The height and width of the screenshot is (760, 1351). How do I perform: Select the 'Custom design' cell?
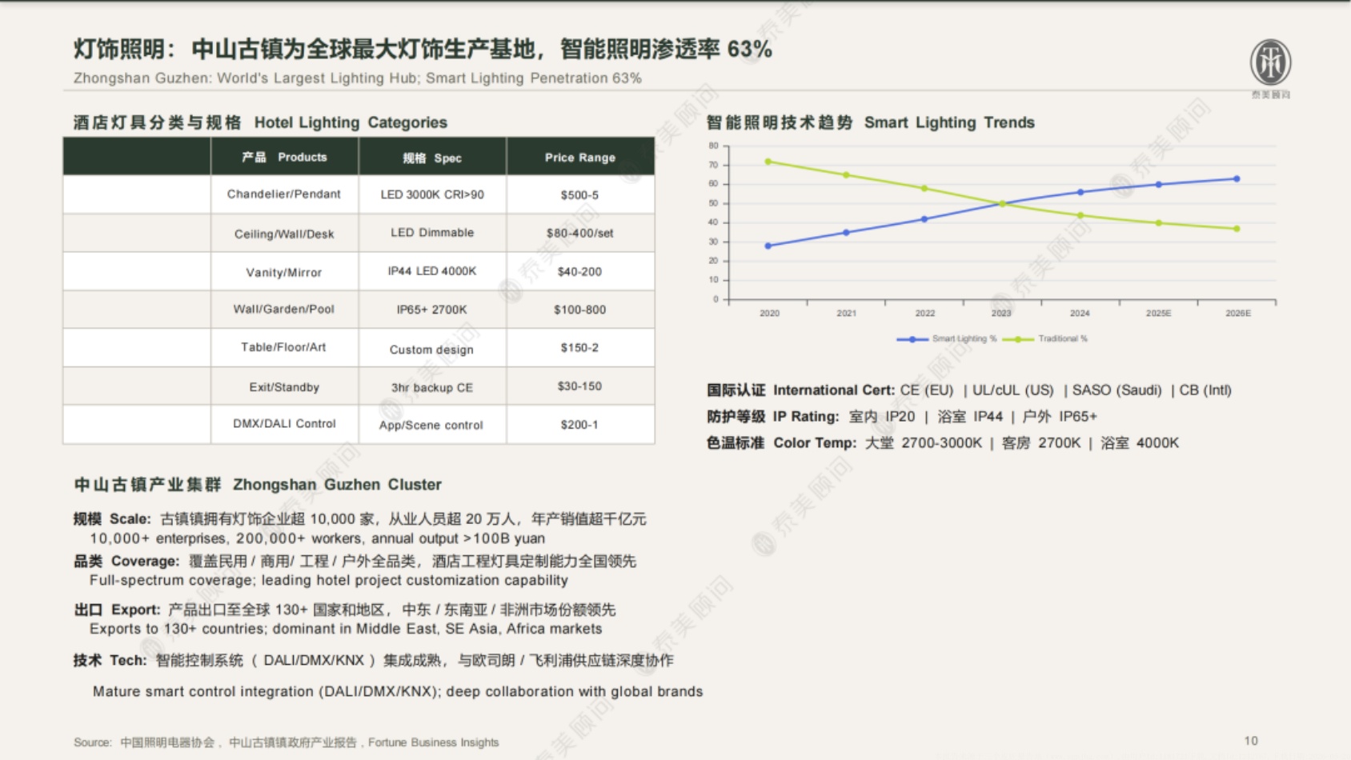pyautogui.click(x=432, y=350)
